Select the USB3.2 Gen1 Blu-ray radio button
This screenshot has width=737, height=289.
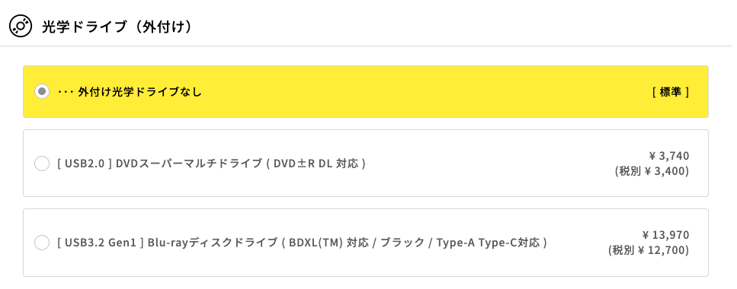pyautogui.click(x=42, y=243)
